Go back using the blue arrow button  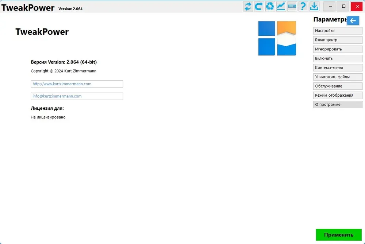point(353,21)
